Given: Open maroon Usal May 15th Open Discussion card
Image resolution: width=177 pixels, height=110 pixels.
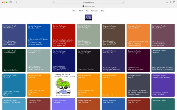Looking at the screenshot, I should click(138, 60).
